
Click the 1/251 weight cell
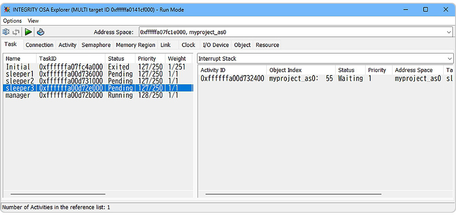click(176, 67)
